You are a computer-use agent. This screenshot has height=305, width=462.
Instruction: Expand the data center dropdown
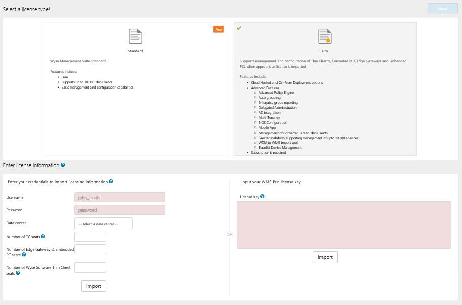[x=104, y=223]
